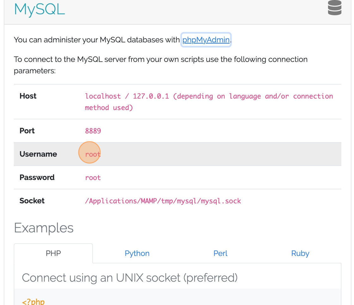Show the Ruby examples tab
The width and height of the screenshot is (354, 305).
[300, 253]
